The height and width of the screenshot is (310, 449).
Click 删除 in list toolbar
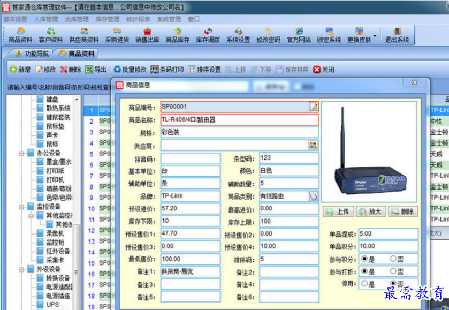coord(71,69)
